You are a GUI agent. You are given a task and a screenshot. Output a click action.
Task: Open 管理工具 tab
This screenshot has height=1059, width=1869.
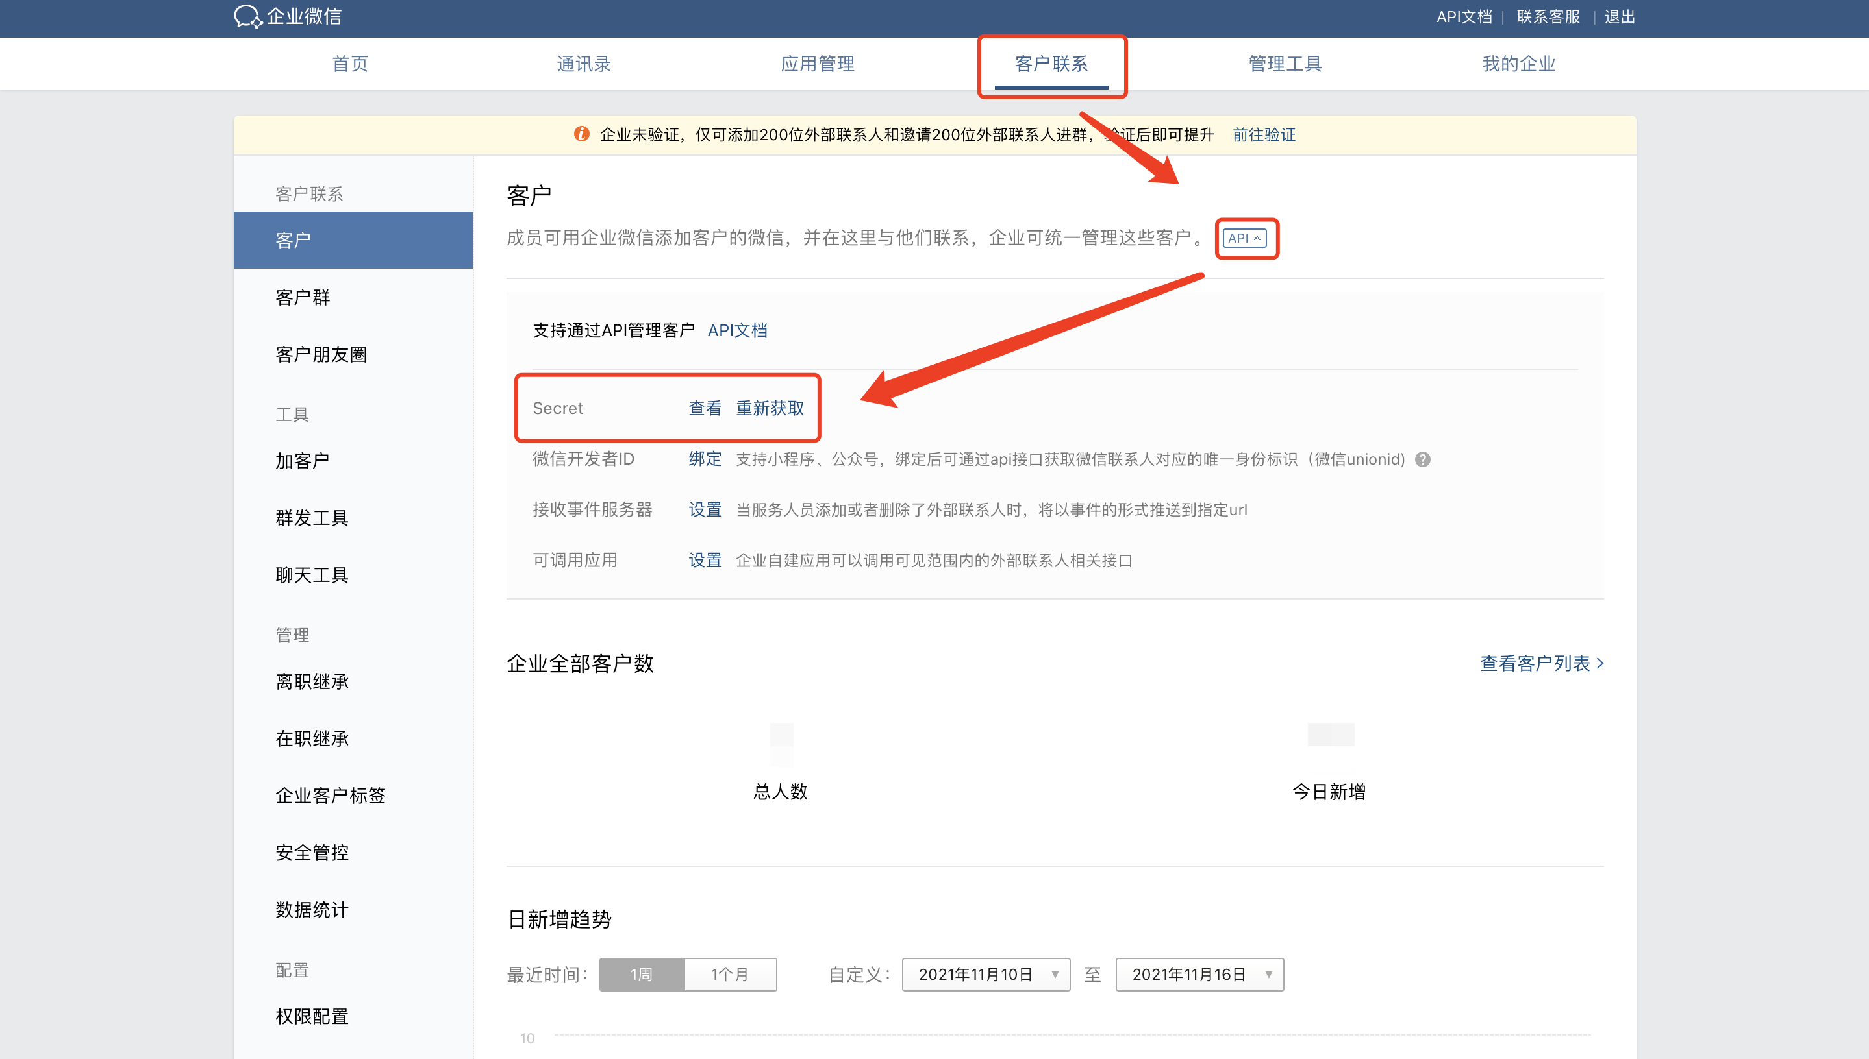coord(1285,64)
